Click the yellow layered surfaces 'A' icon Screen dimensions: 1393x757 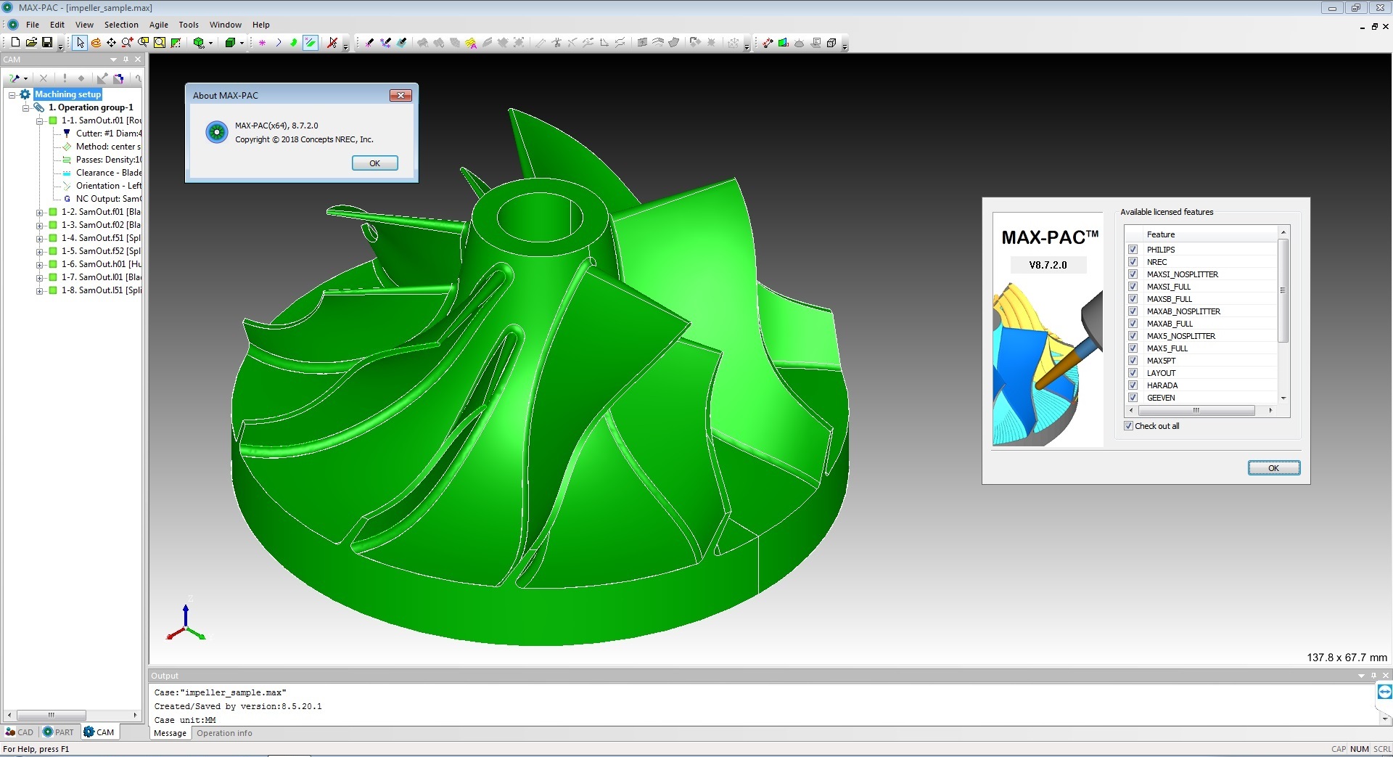471,43
